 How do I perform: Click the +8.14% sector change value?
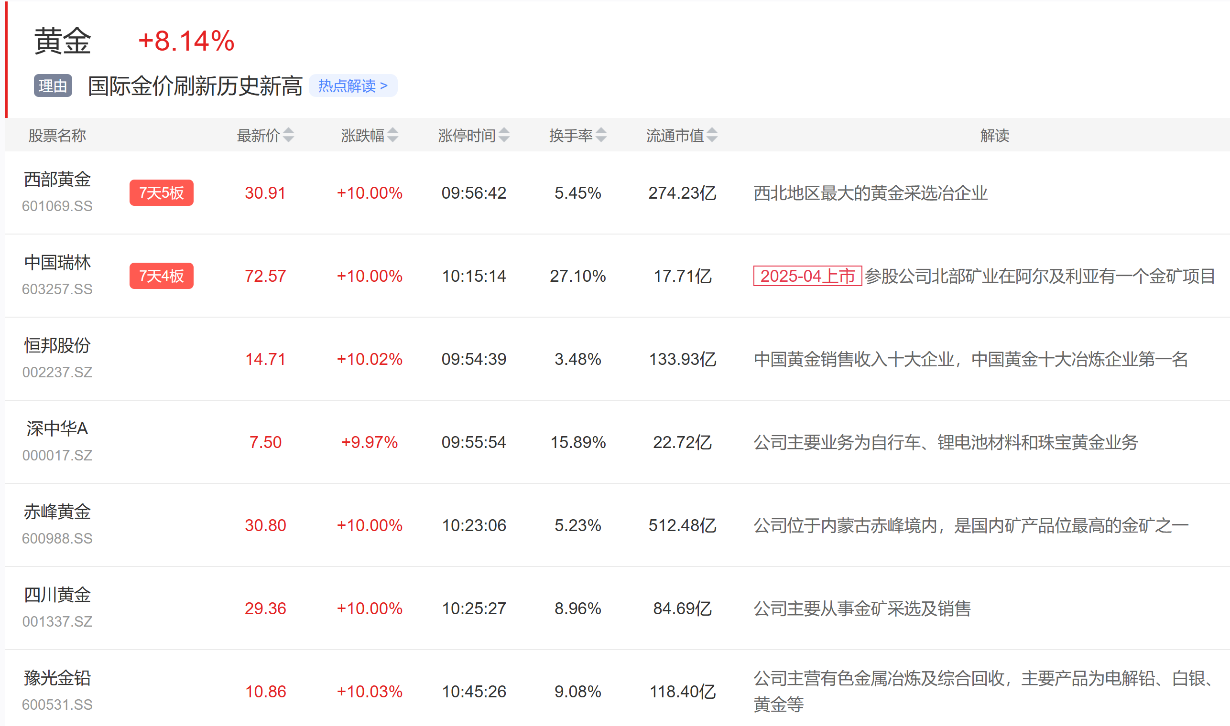point(186,41)
